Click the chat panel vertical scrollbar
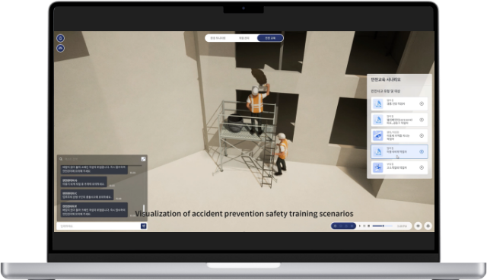 (144, 208)
